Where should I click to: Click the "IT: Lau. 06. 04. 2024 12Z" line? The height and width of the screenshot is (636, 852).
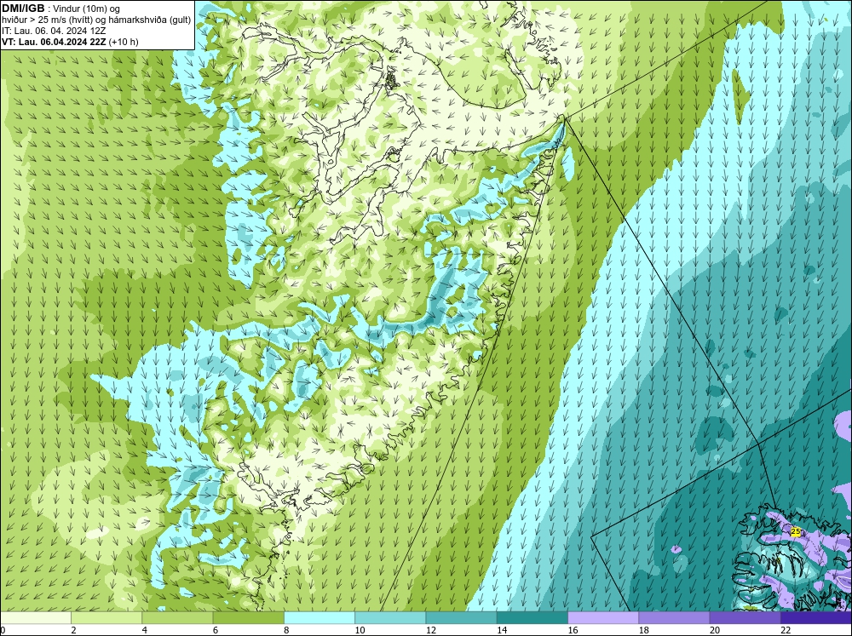(54, 31)
